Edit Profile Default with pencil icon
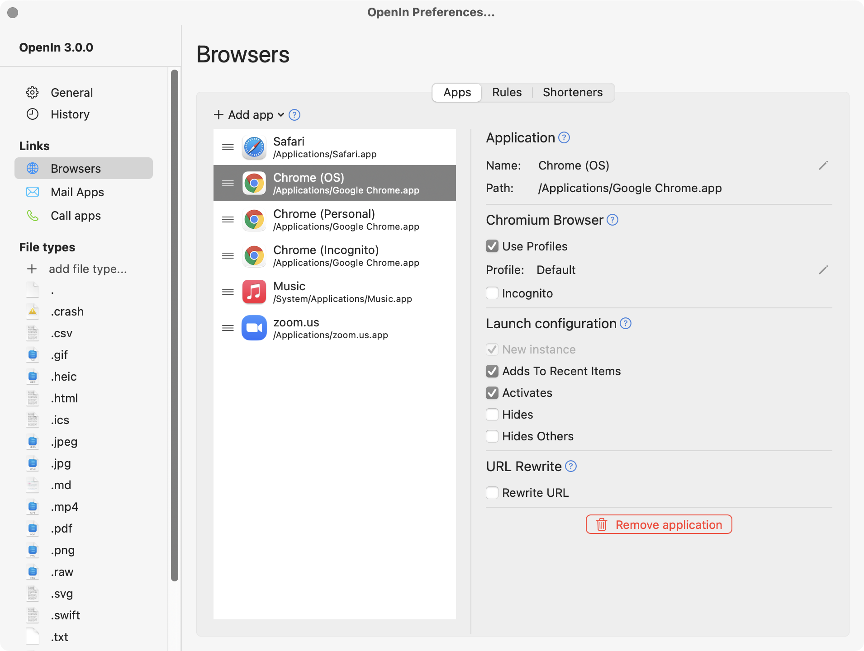Viewport: 864px width, 651px height. 823,270
